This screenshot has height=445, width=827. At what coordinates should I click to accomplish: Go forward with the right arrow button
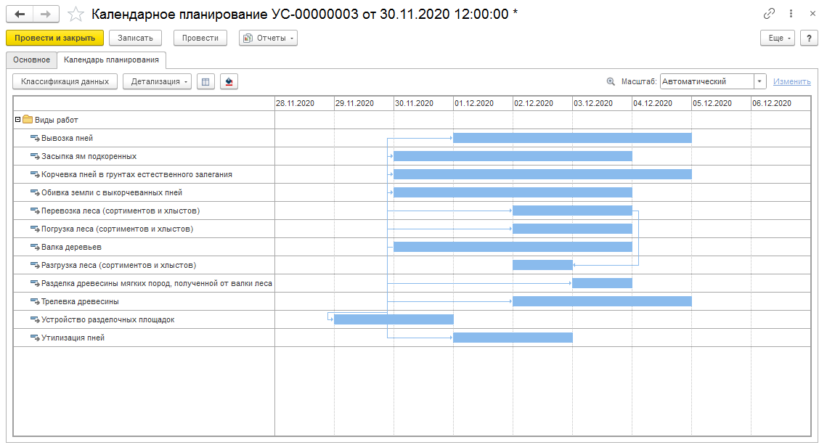click(x=46, y=15)
